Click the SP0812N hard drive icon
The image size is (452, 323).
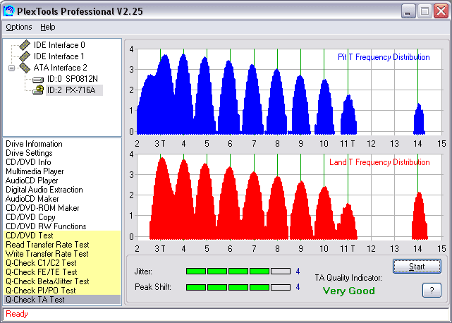38,79
